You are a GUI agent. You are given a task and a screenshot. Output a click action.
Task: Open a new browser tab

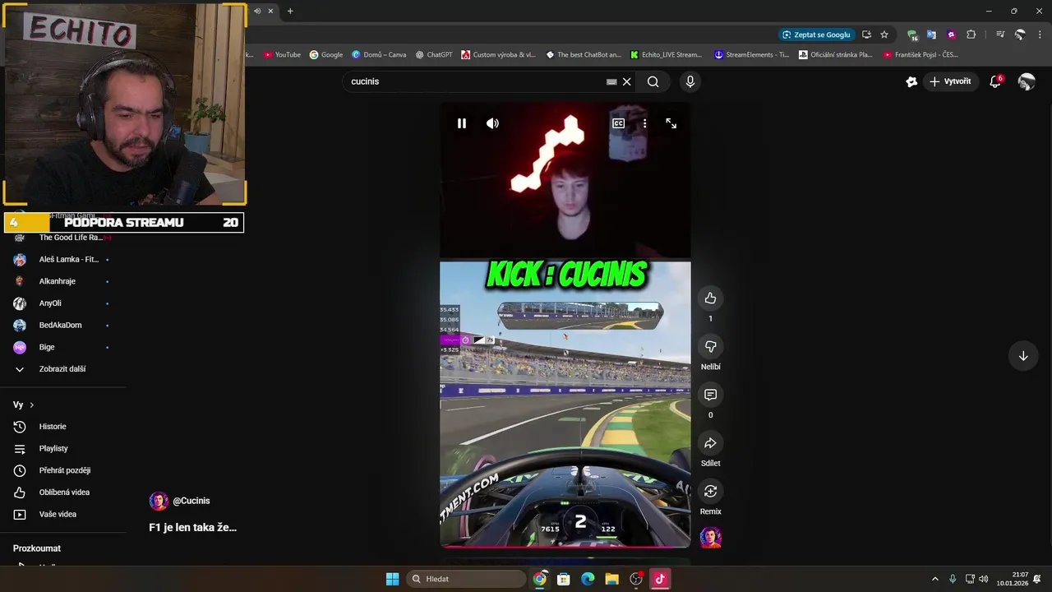(290, 11)
